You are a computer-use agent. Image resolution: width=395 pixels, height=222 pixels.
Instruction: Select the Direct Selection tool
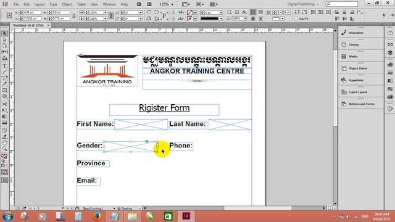[x=4, y=39]
